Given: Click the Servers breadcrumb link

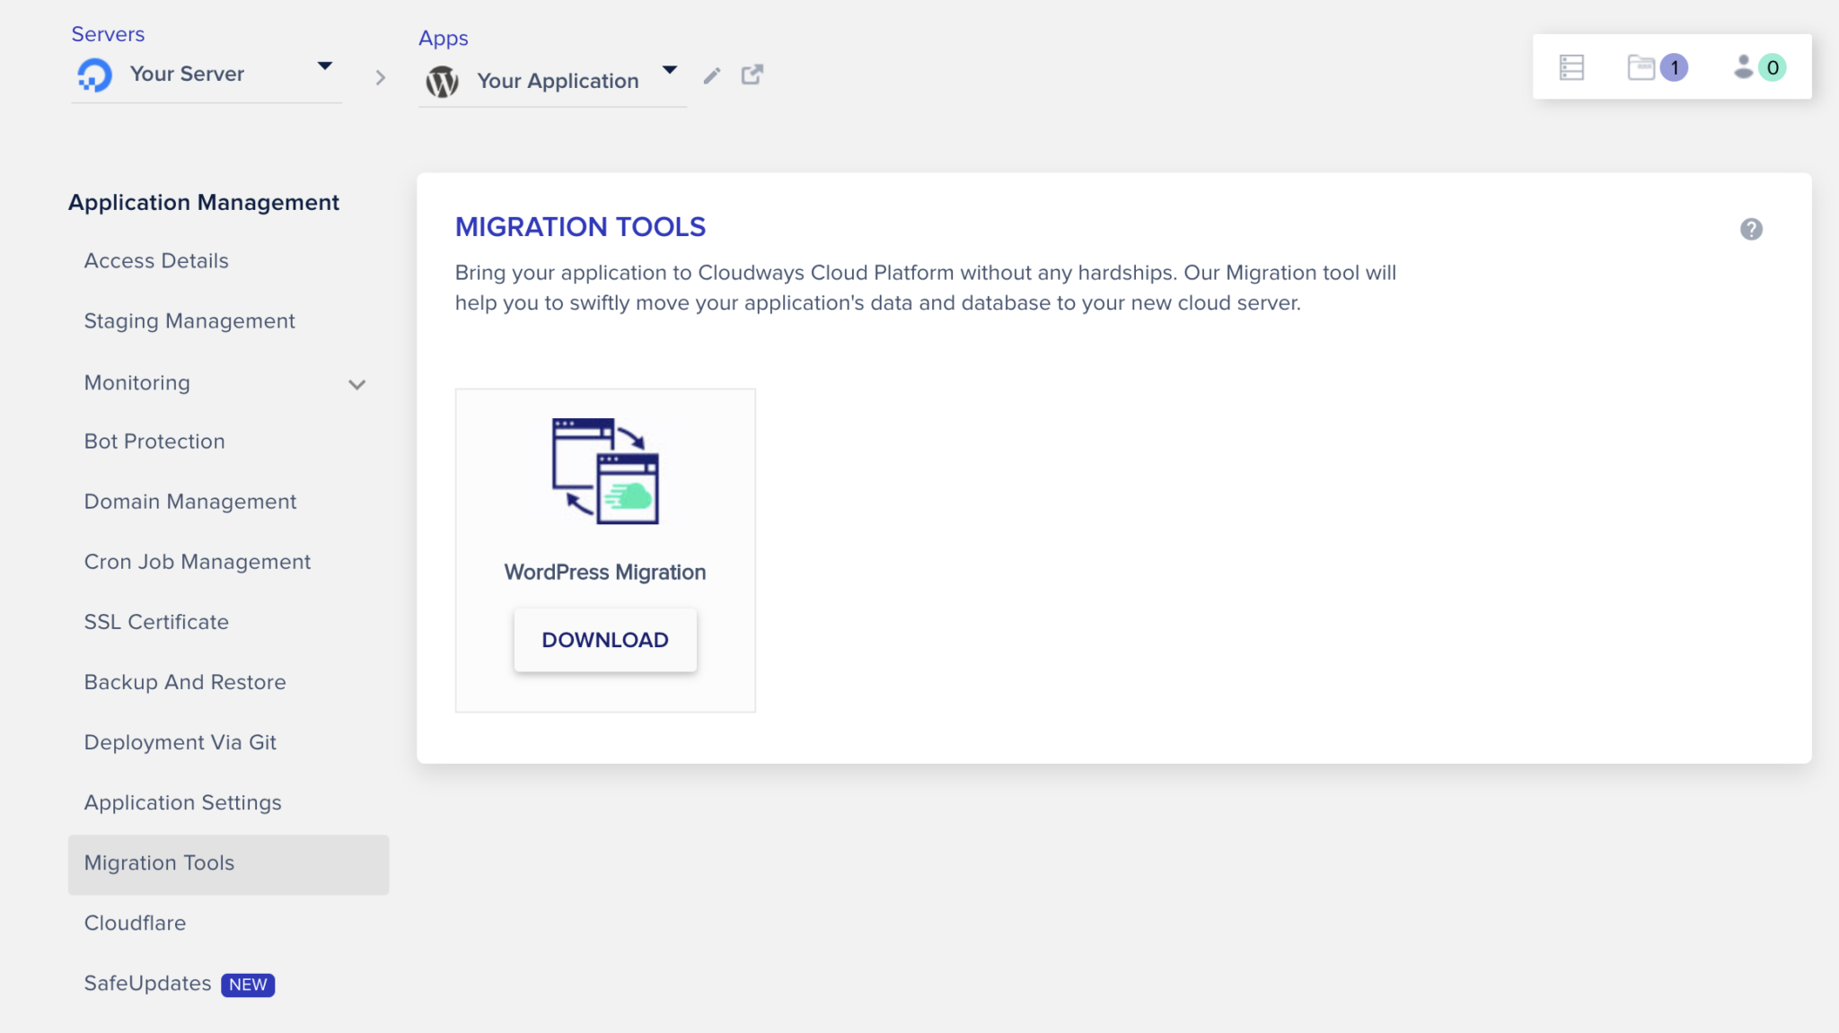Looking at the screenshot, I should (x=108, y=34).
